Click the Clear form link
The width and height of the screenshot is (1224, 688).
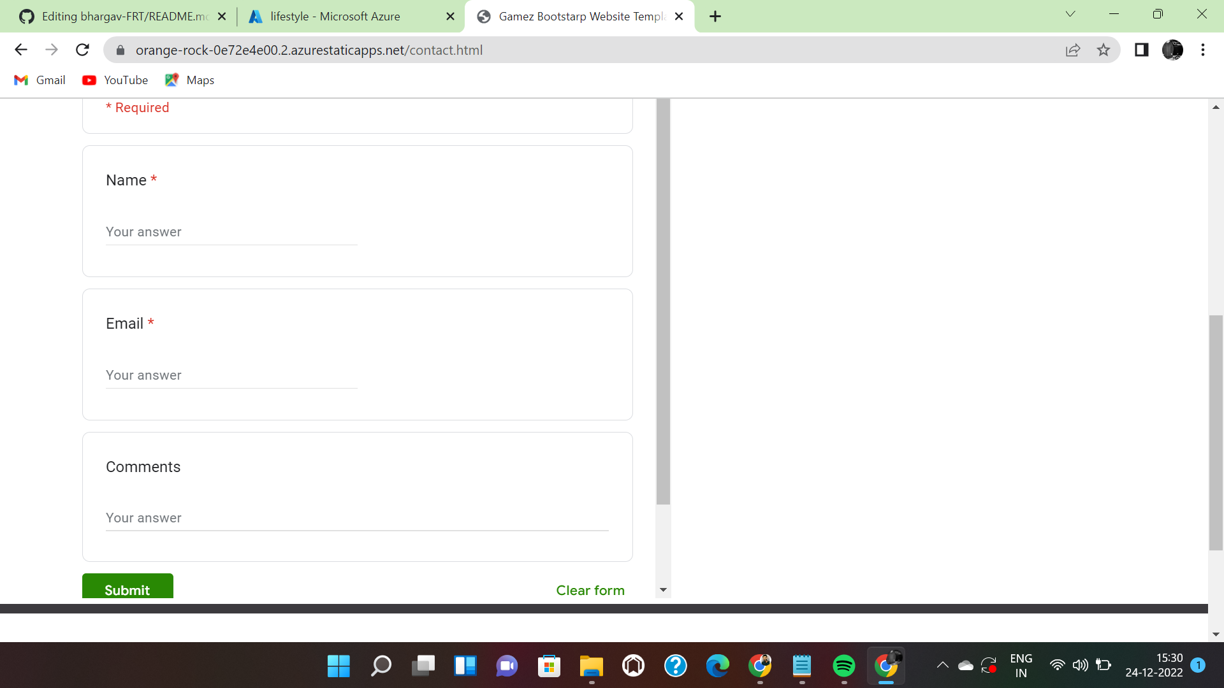pyautogui.click(x=590, y=591)
